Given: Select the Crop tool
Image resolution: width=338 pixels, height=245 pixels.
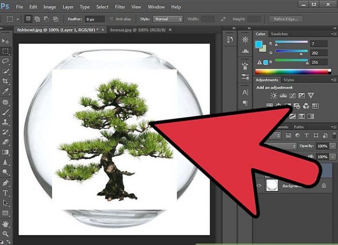Looking at the screenshot, I should (x=6, y=81).
